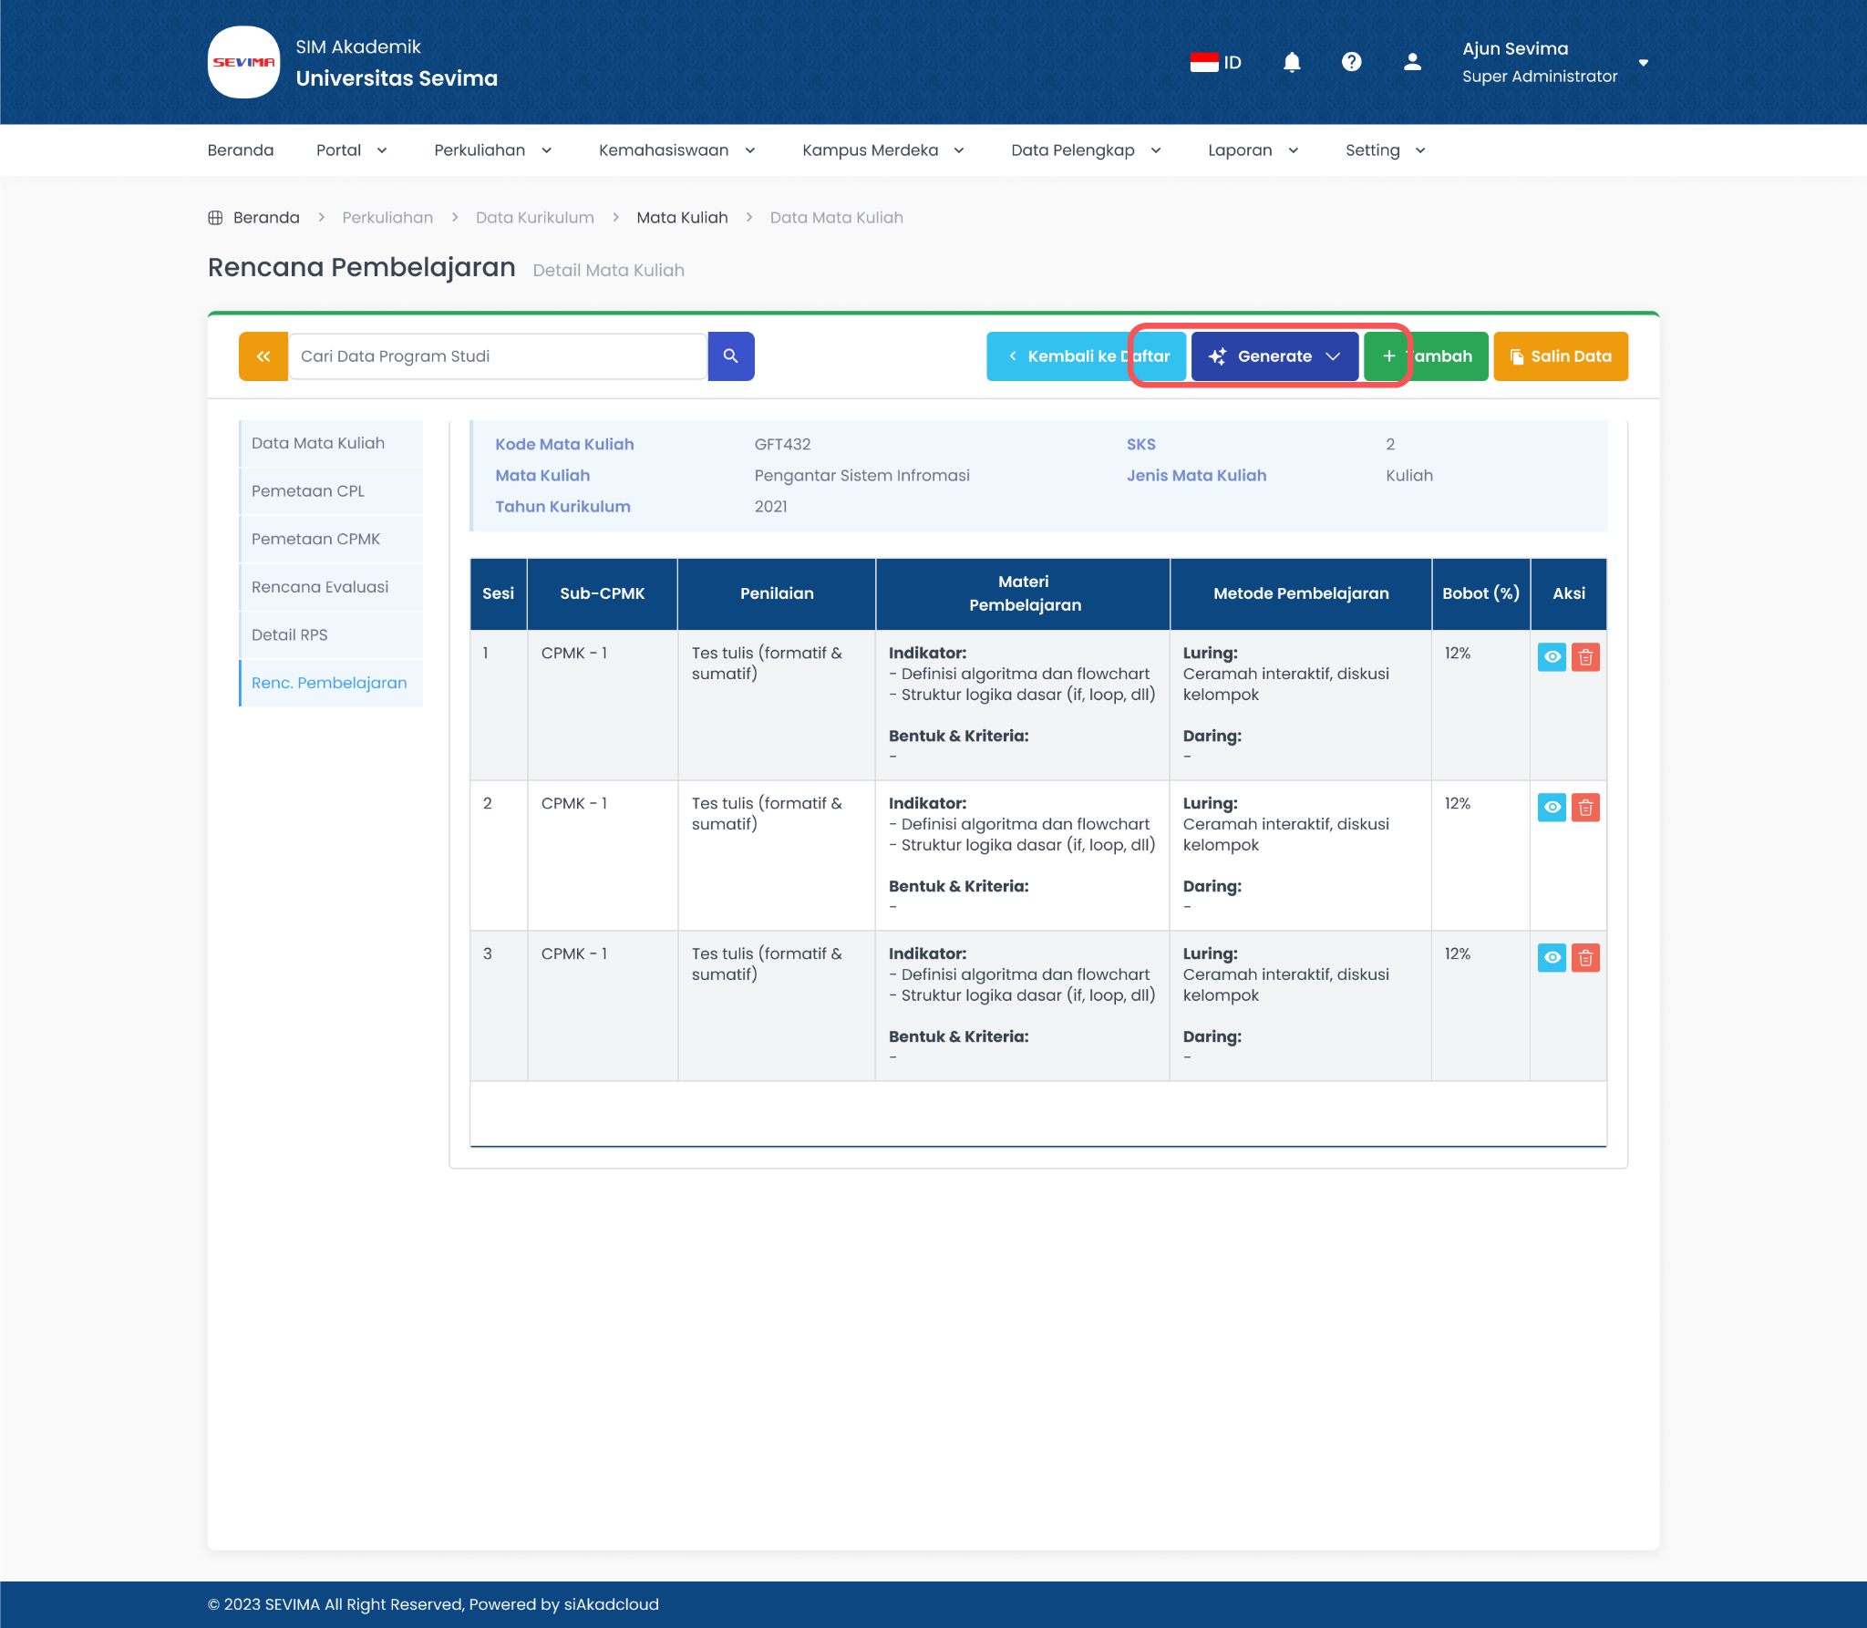Viewport: 1867px width, 1628px height.
Task: Expand Ajun Sevima account dropdown arrow
Action: pyautogui.click(x=1643, y=63)
